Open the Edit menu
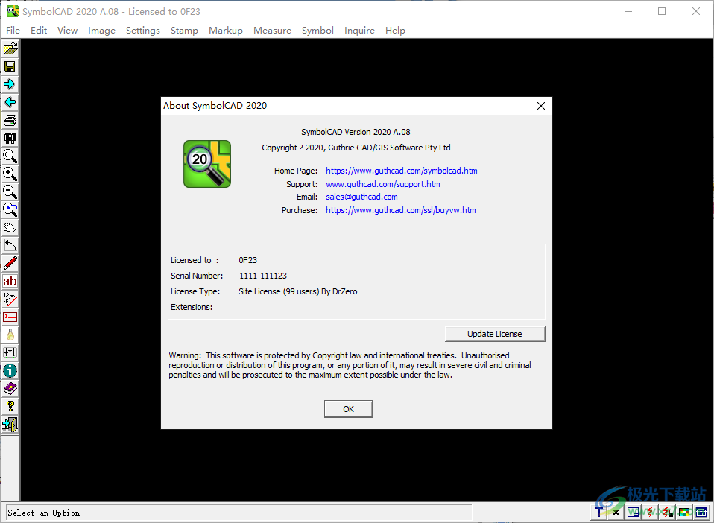Screen dimensions: 714x523 point(39,31)
